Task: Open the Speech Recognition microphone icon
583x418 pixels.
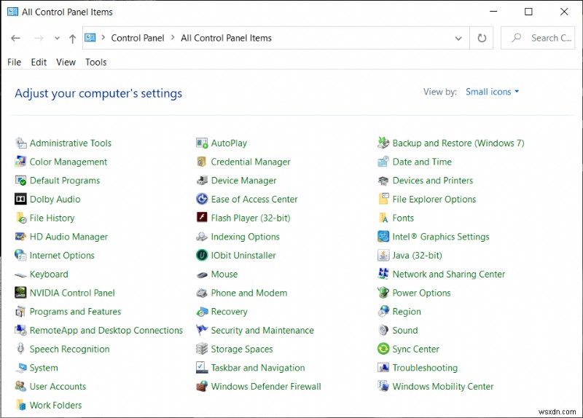Action: coord(20,349)
